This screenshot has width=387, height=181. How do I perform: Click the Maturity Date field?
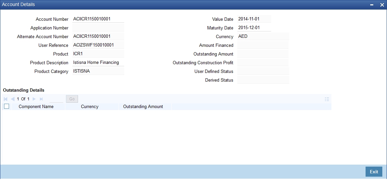pos(254,28)
